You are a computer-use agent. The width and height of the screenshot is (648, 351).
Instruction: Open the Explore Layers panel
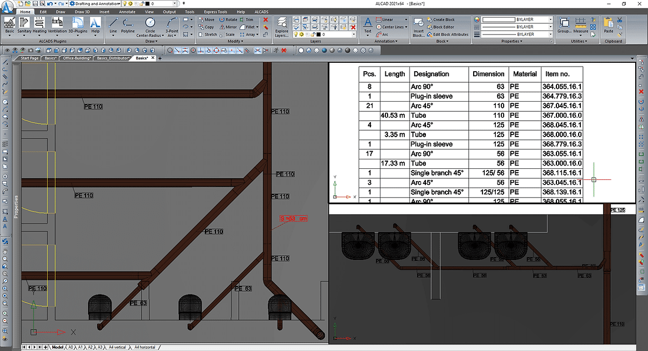coord(281,27)
